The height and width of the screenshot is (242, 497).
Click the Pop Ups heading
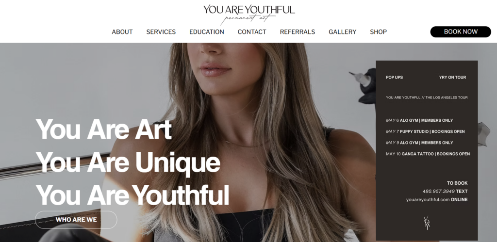pyautogui.click(x=394, y=77)
